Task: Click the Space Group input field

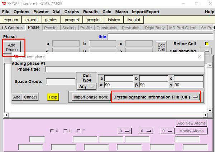Action: pos(60,82)
